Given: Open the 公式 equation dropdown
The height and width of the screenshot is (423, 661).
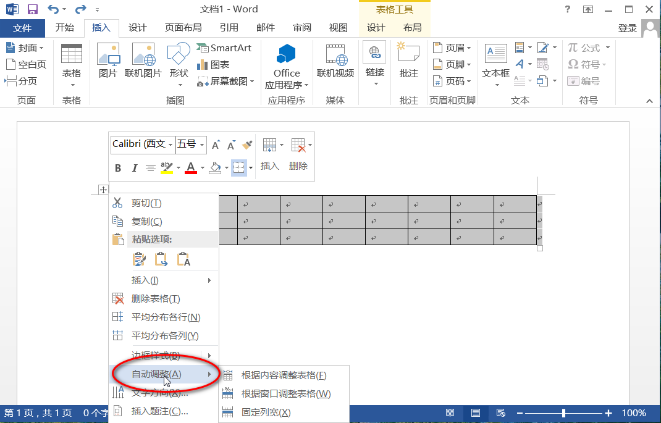Looking at the screenshot, I should pyautogui.click(x=608, y=48).
